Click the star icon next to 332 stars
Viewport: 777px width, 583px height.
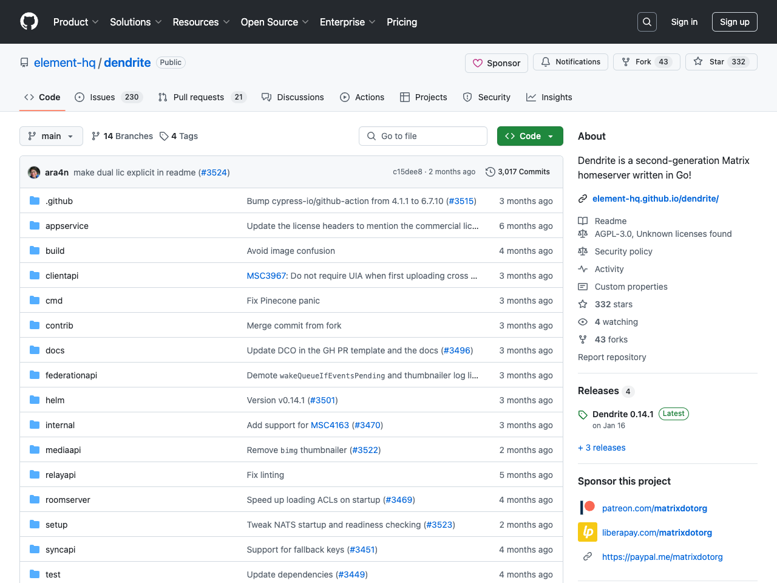[583, 304]
